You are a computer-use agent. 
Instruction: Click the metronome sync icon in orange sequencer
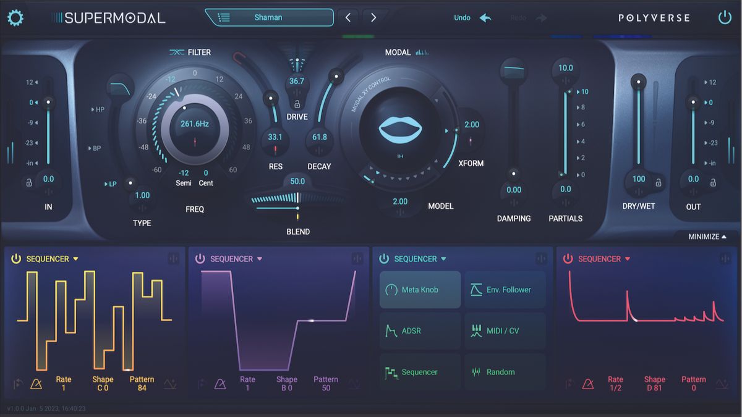(37, 384)
